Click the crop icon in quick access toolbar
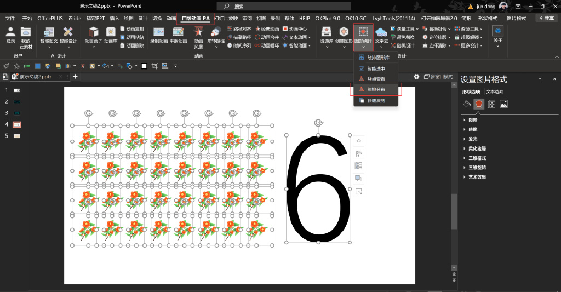Screen dimensions: 561x292 154,66
